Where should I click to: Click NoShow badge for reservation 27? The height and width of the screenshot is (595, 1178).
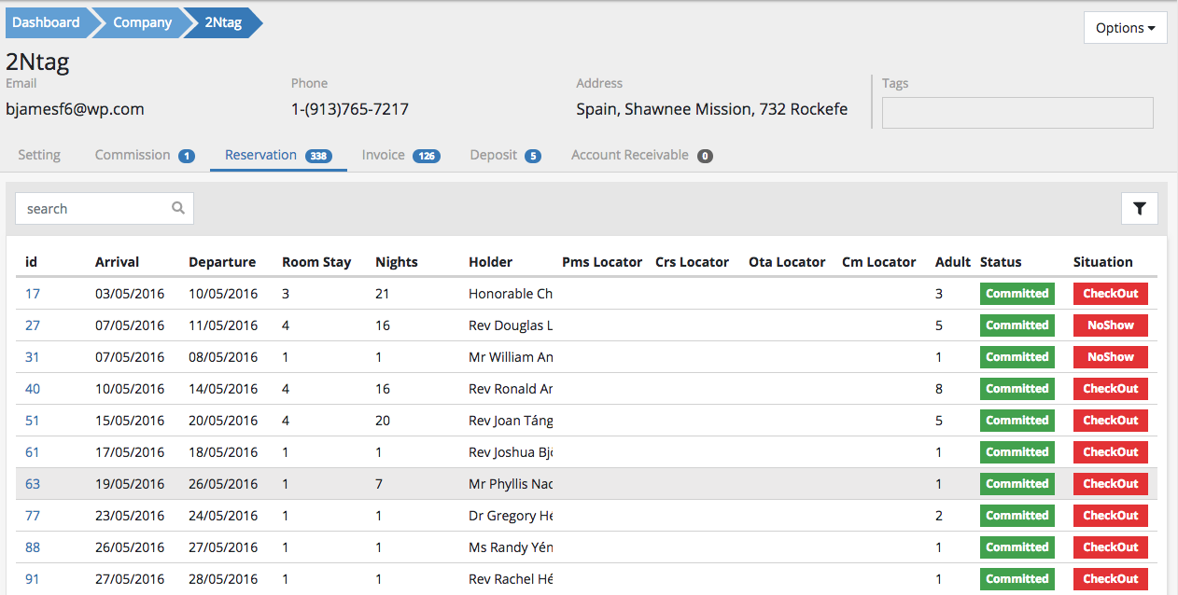[1110, 325]
